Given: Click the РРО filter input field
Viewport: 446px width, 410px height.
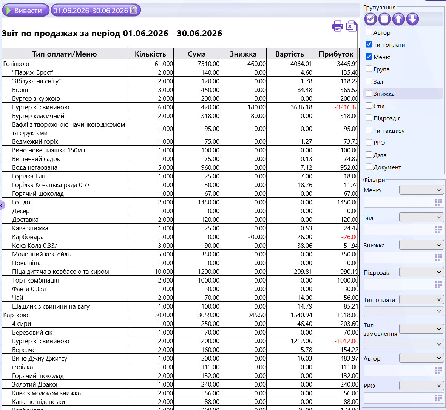Looking at the screenshot, I should (x=404, y=398).
